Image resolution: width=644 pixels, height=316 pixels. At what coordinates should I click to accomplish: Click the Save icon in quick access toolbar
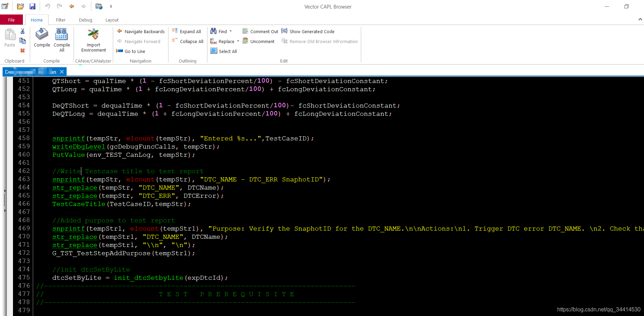coord(32,6)
